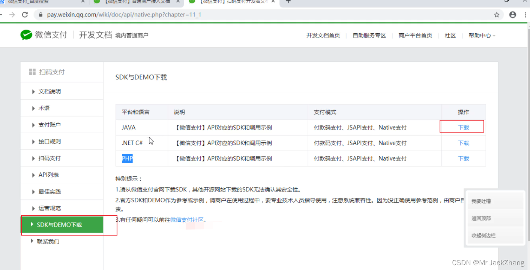Image resolution: width=530 pixels, height=270 pixels.
Task: Open a new browser tab
Action: (288, 1)
